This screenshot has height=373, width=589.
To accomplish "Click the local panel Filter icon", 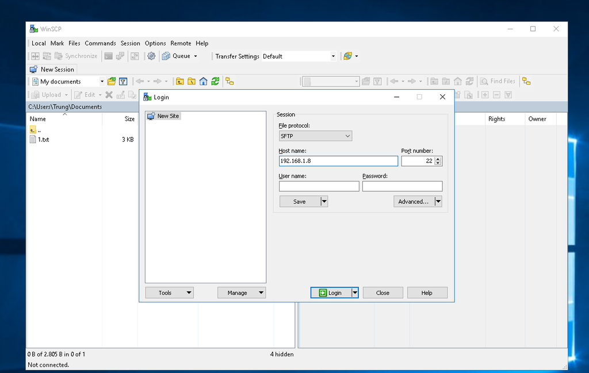I will (123, 82).
